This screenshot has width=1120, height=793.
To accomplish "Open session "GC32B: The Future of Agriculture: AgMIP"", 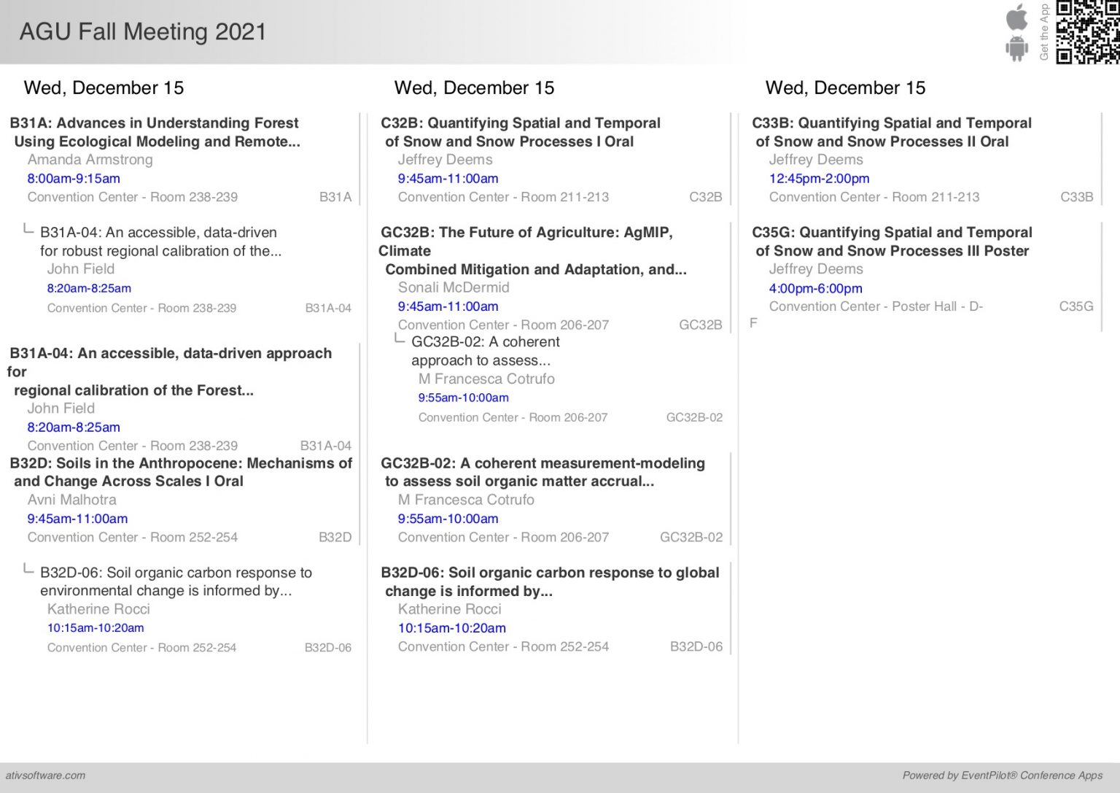I will [532, 251].
